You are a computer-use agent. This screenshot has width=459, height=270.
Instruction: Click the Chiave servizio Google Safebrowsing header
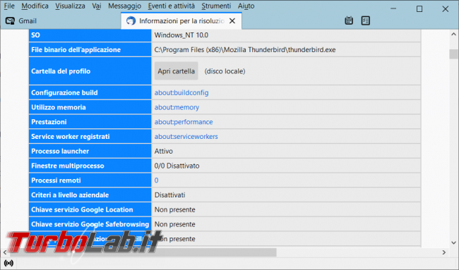click(x=90, y=224)
